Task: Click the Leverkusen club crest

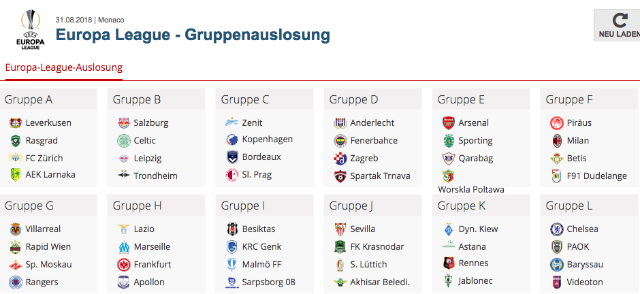Action: pyautogui.click(x=15, y=122)
